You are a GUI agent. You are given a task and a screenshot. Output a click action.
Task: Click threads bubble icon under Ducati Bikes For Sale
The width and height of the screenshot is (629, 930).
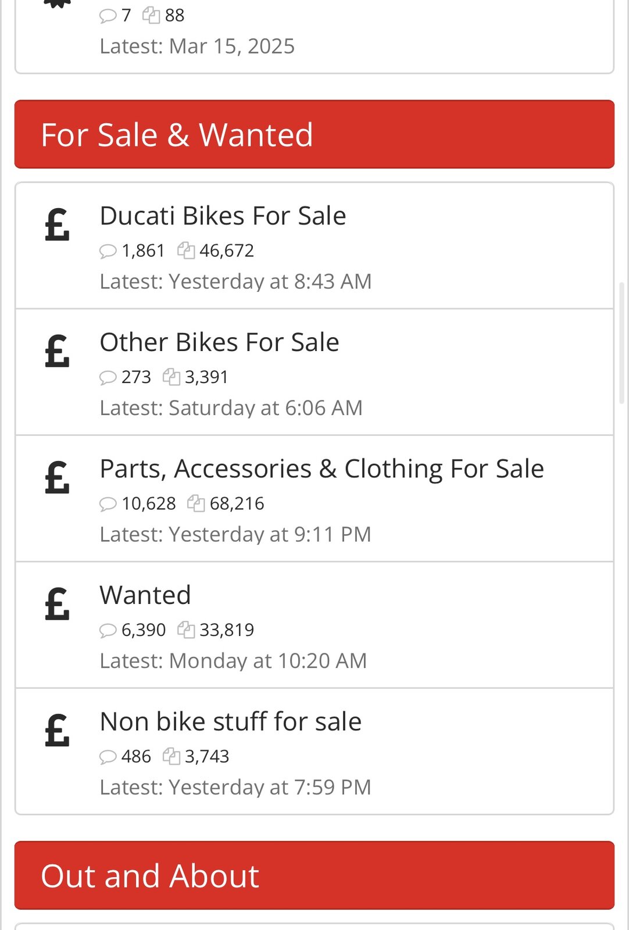pyautogui.click(x=108, y=251)
